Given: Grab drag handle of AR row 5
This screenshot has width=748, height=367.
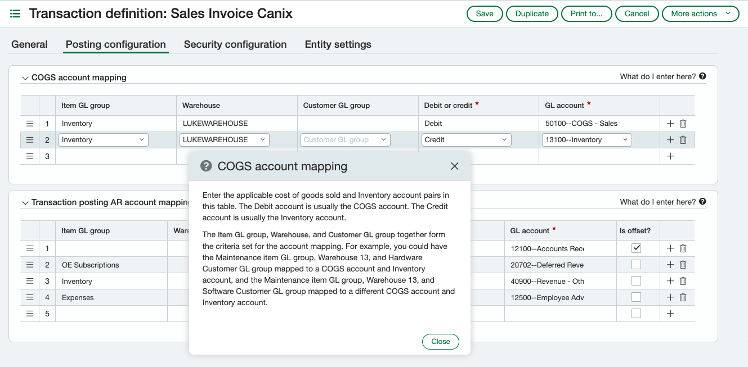Looking at the screenshot, I should tap(30, 314).
